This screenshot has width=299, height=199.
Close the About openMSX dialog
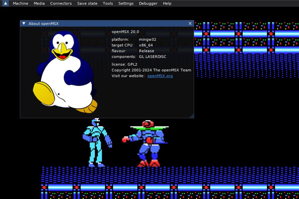(190, 23)
